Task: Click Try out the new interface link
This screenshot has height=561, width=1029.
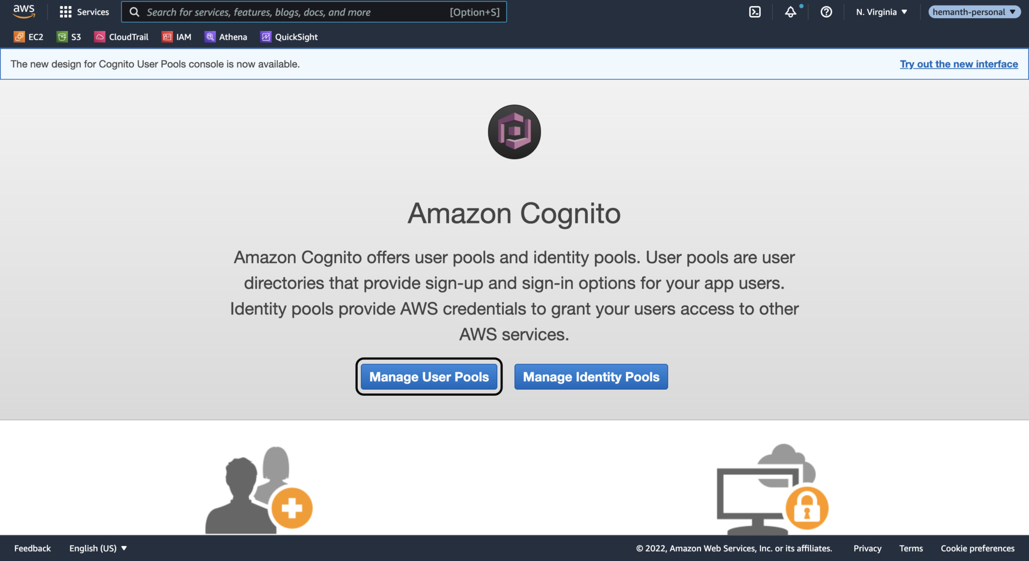Action: [x=959, y=64]
